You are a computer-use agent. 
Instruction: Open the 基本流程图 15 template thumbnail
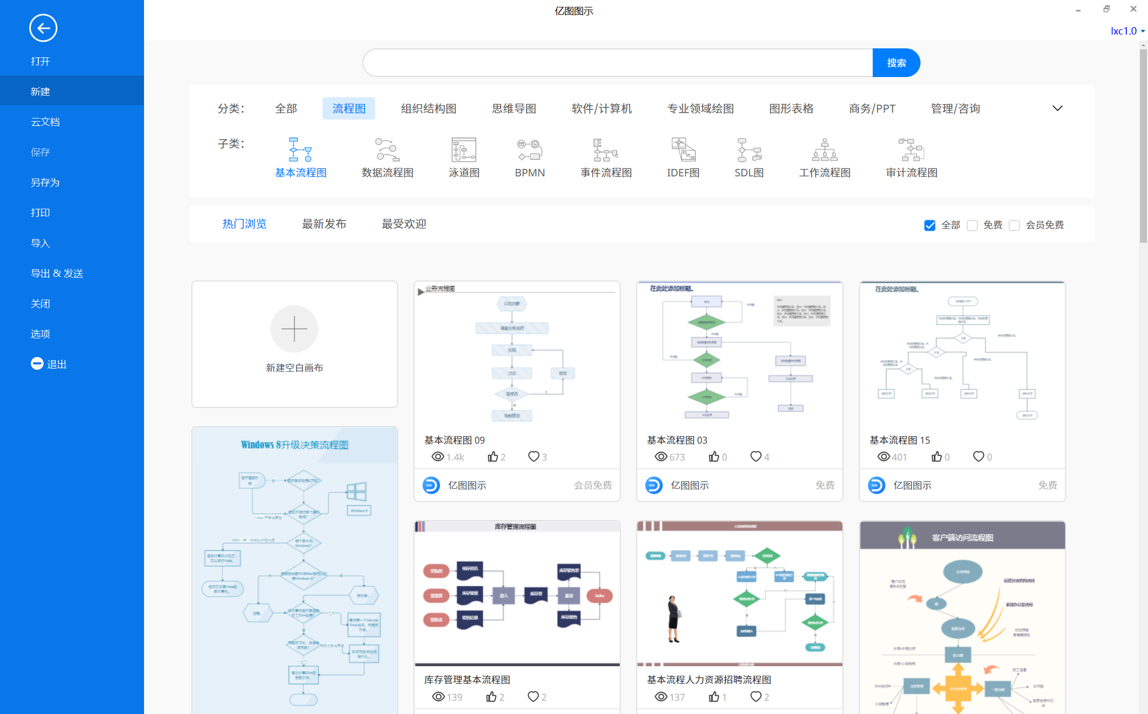963,355
